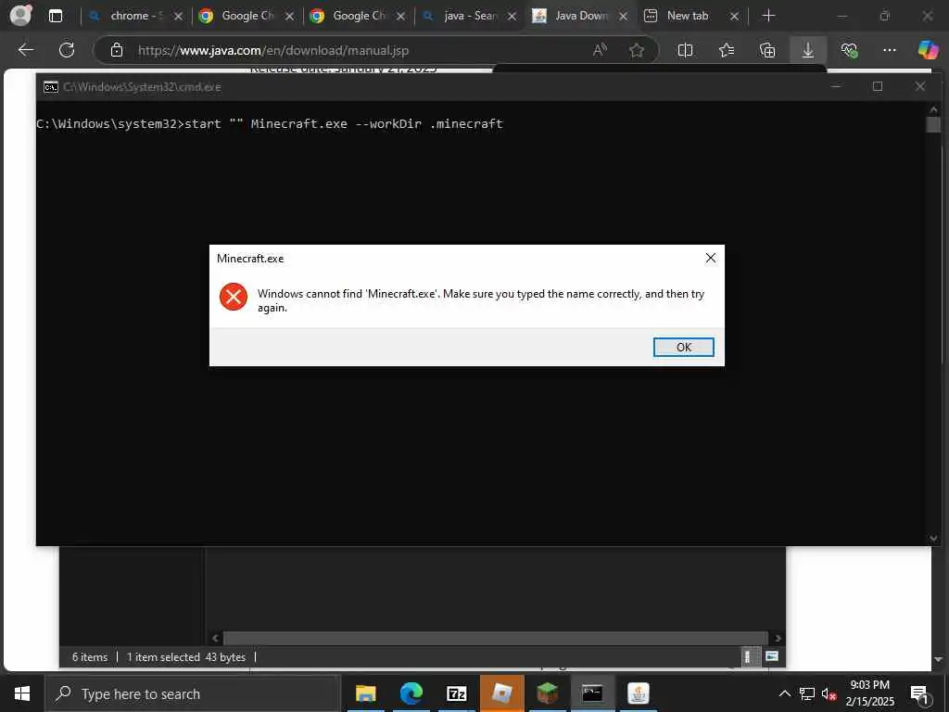Open Collections icon in Edge toolbar
This screenshot has width=949, height=712.
[x=766, y=50]
